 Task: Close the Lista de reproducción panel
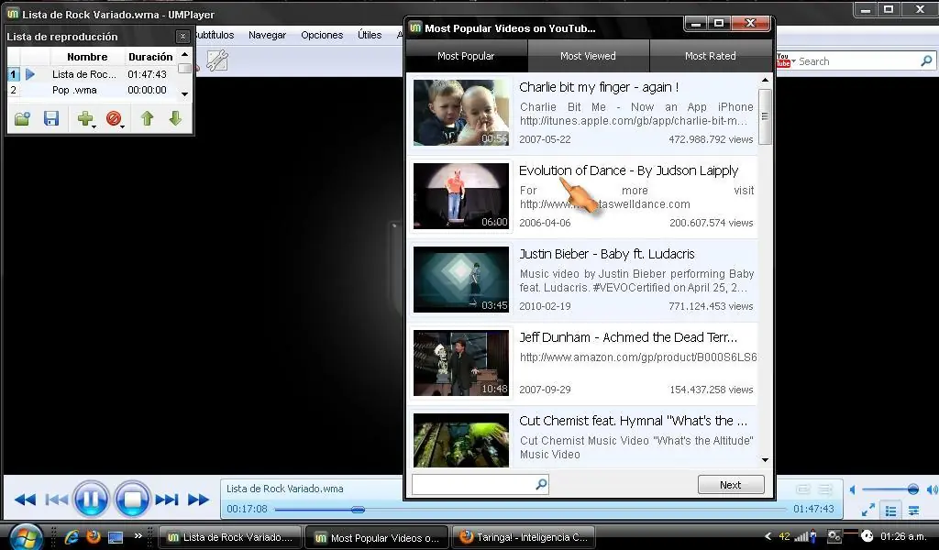[182, 37]
